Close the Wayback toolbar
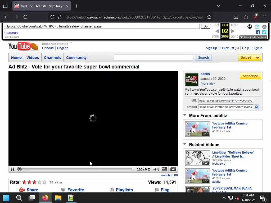Image resolution: width=271 pixels, height=203 pixels. [264, 27]
